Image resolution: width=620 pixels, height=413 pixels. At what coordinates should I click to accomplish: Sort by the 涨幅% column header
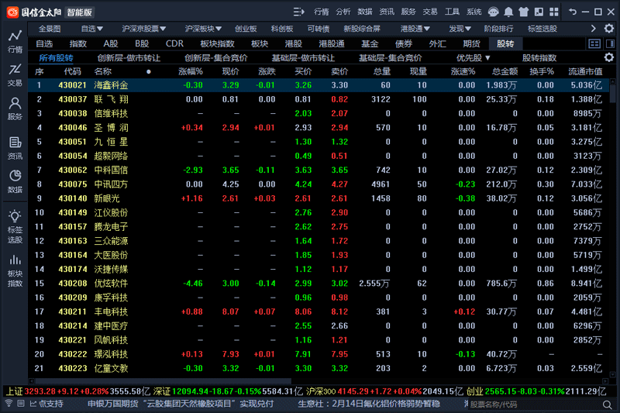(191, 71)
